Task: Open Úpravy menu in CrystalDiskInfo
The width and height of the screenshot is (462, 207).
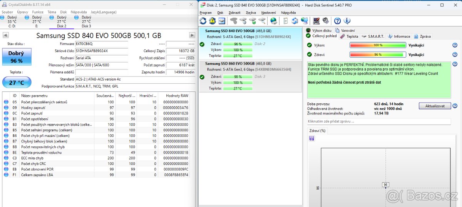Action: (x=22, y=12)
